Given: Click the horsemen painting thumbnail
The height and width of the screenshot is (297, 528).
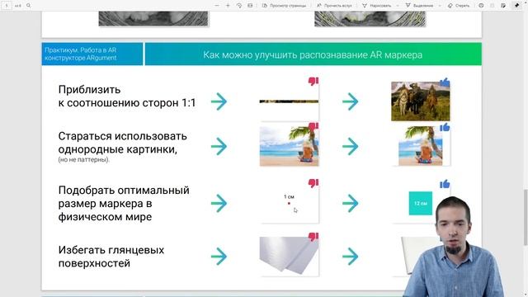Looking at the screenshot, I should 420,101.
